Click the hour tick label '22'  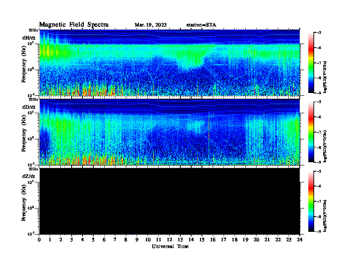click(x=278, y=240)
